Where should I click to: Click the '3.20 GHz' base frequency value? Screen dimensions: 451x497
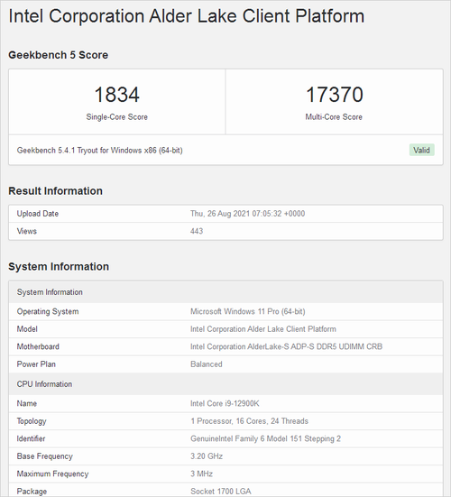click(x=207, y=456)
